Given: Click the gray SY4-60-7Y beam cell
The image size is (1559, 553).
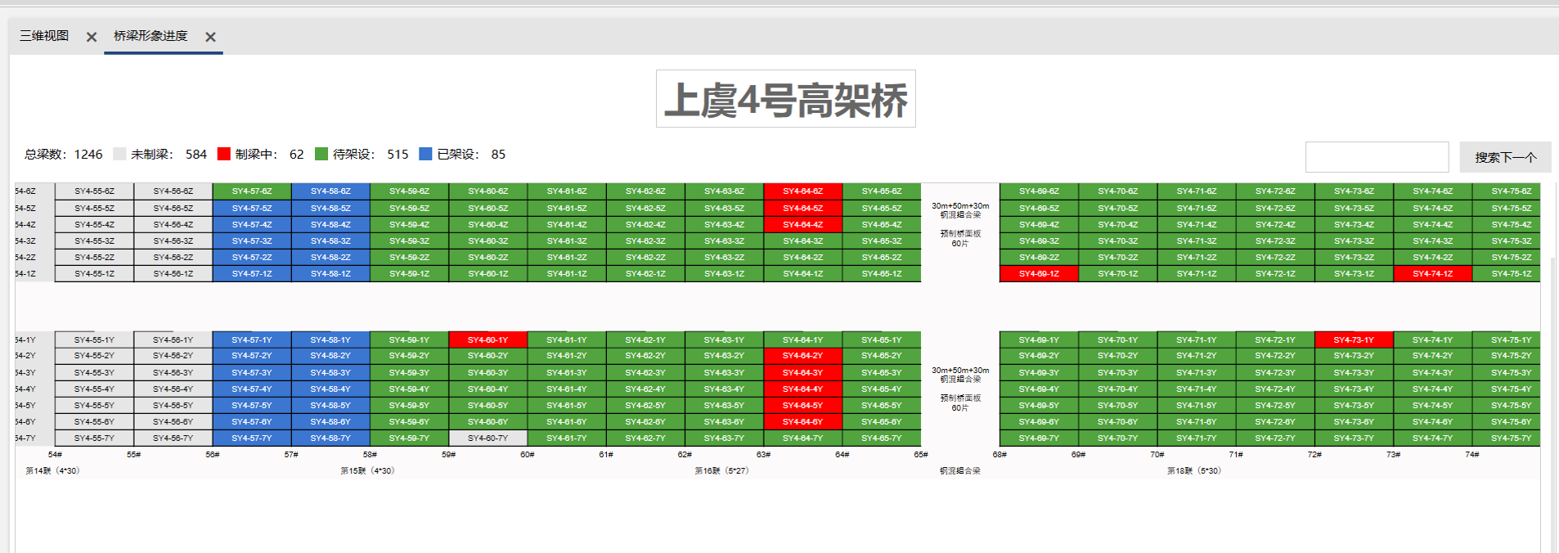Looking at the screenshot, I should (x=487, y=438).
